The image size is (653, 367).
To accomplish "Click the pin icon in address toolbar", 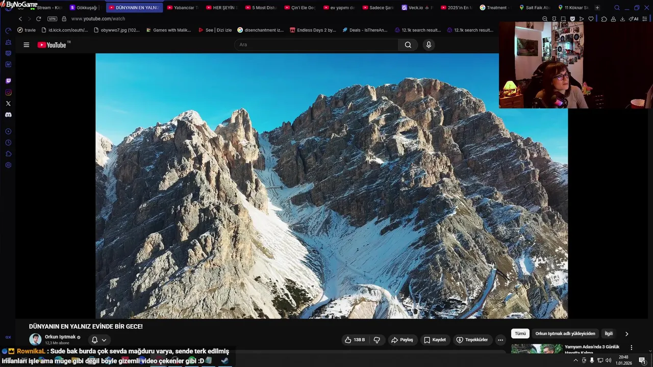I will [554, 19].
